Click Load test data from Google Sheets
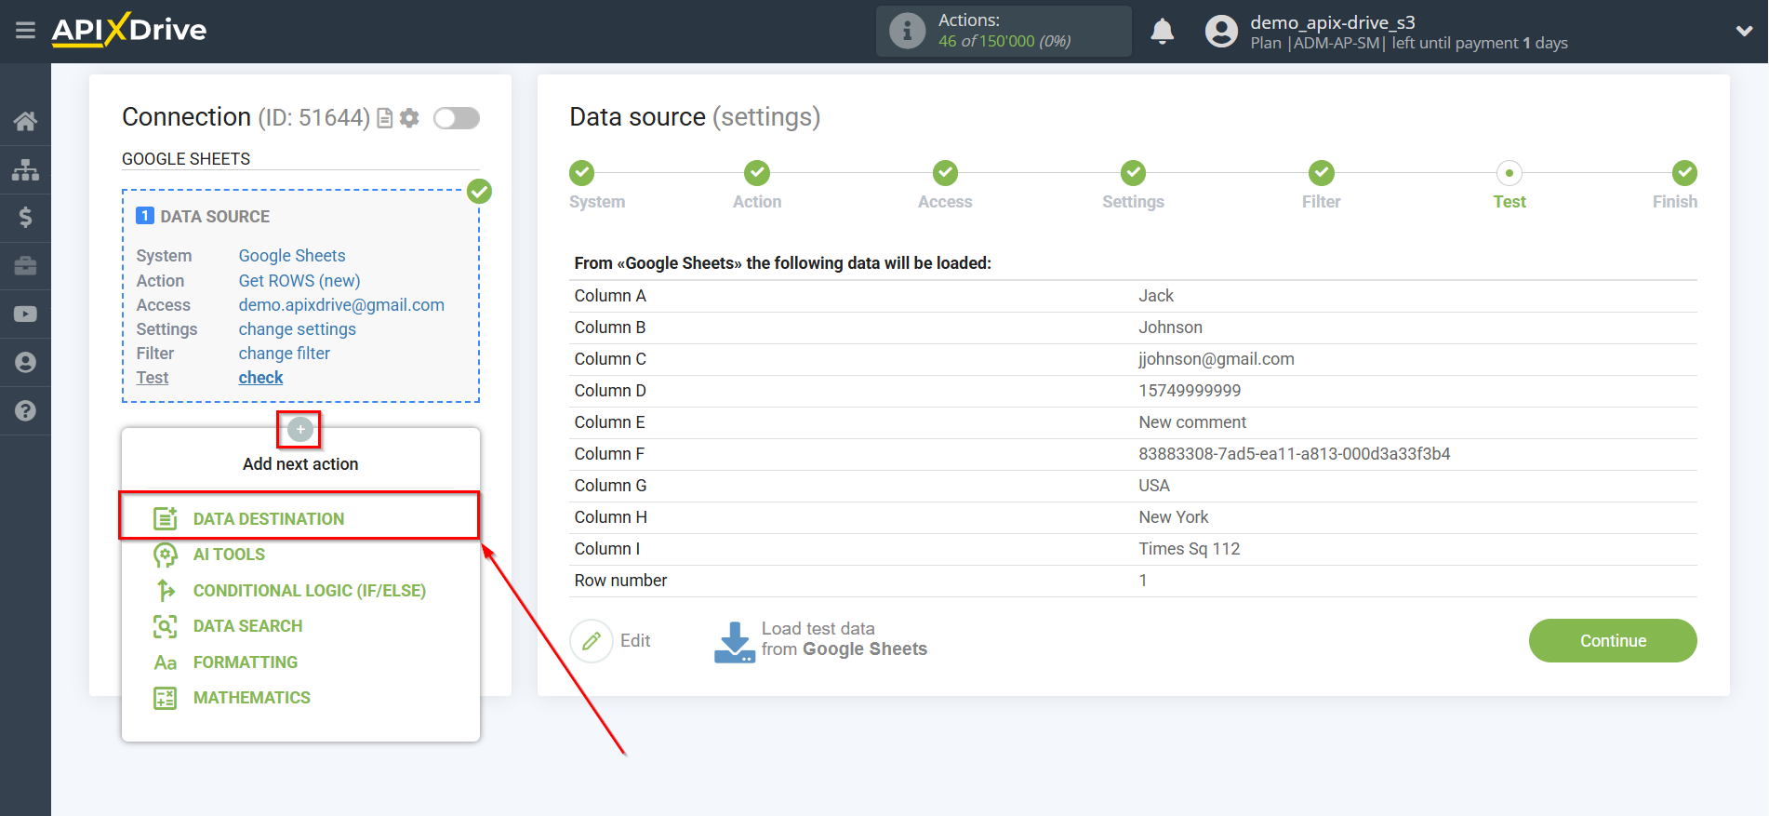This screenshot has width=1769, height=816. pos(820,640)
